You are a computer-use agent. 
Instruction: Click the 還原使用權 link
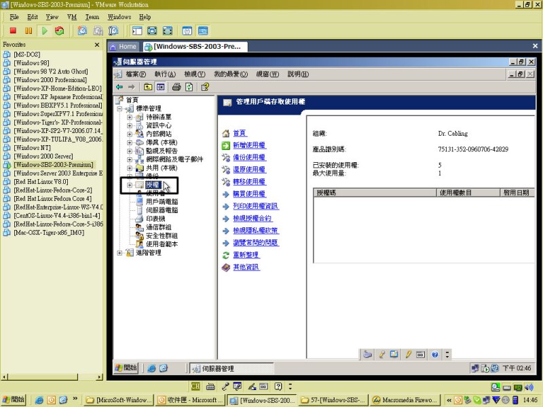pos(249,170)
